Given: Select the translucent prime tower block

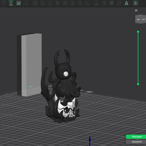Looking at the screenshot, I should click(31, 65).
